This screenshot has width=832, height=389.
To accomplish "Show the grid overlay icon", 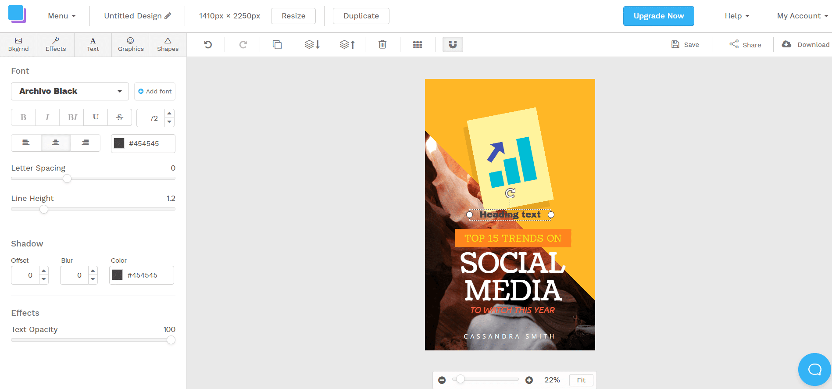I will coord(418,45).
